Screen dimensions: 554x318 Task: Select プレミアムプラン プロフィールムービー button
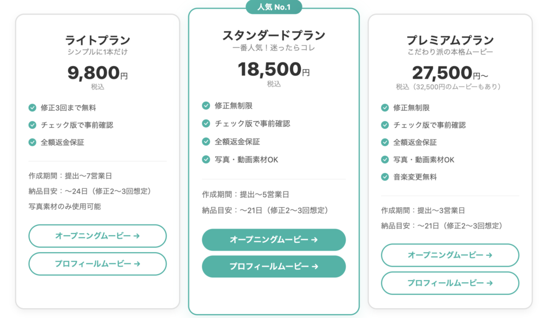450,283
